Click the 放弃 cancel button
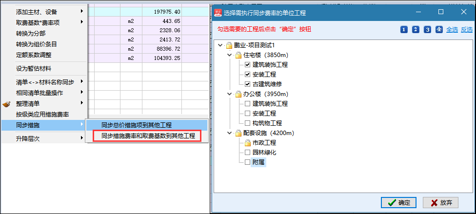Viewport: 476px width, 214px height. [441, 203]
